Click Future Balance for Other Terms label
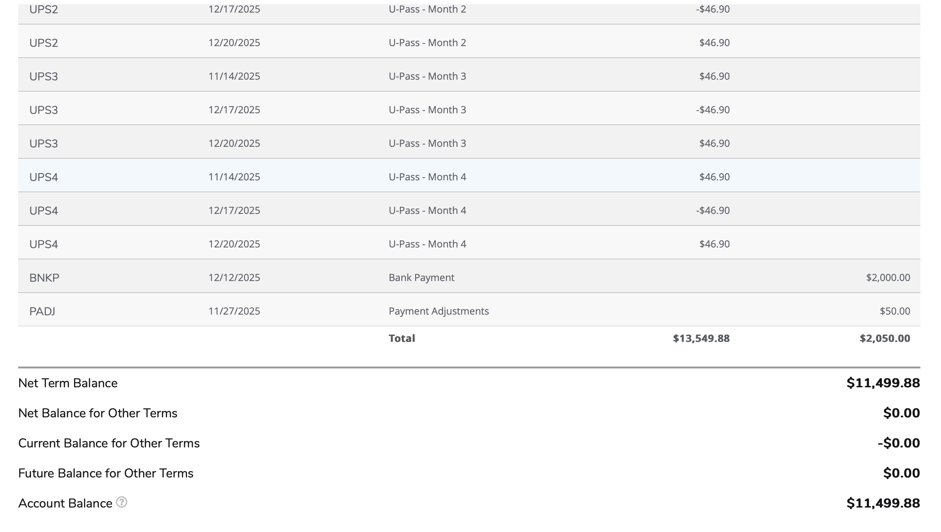 (106, 473)
